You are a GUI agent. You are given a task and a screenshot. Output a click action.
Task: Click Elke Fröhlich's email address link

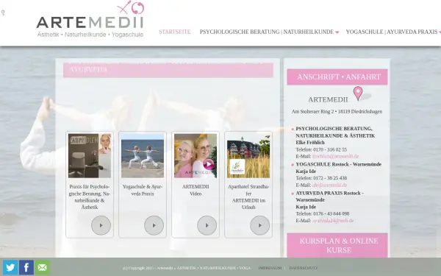click(x=336, y=156)
